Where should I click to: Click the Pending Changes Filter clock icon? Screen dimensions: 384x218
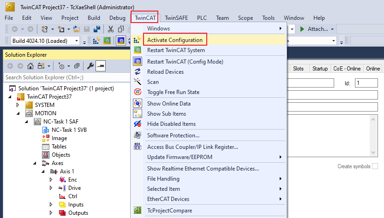(x=61, y=66)
